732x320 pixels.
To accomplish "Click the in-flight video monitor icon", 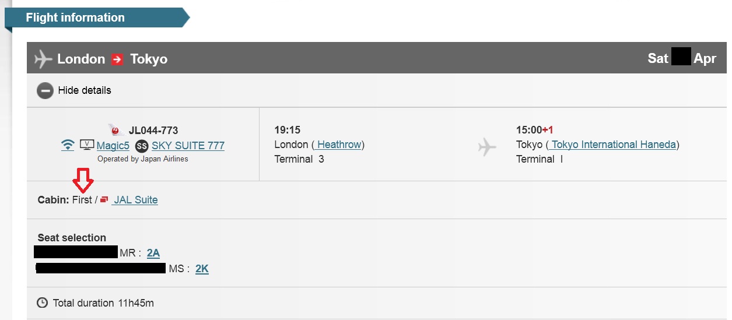I will [x=87, y=145].
